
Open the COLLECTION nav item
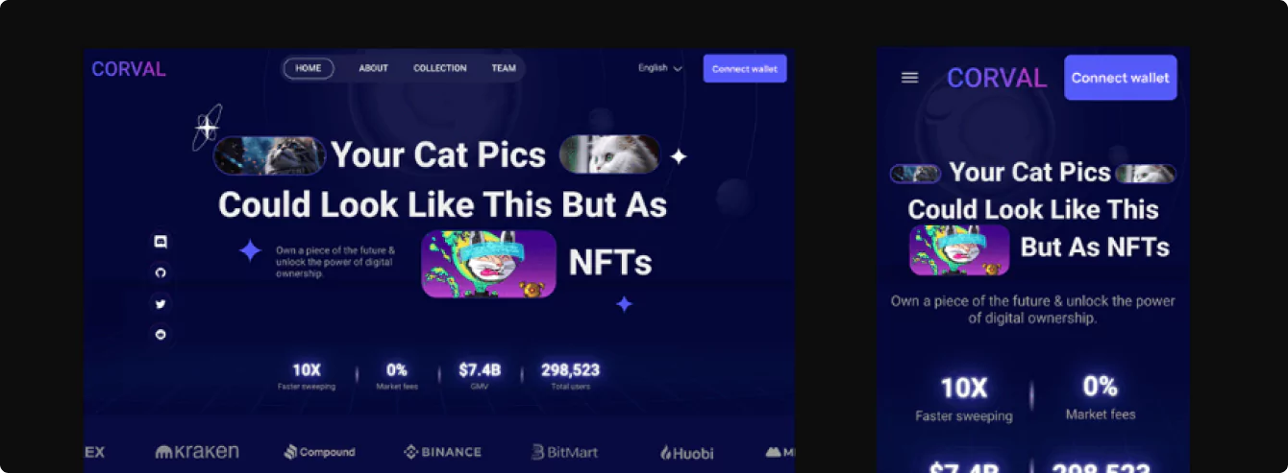coord(440,68)
